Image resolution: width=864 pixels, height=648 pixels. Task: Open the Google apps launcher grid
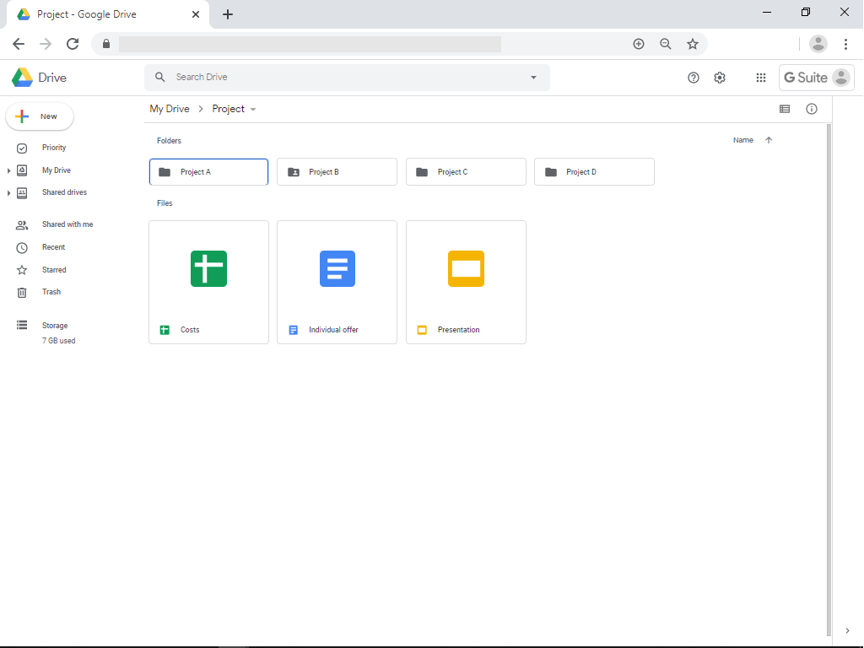(x=760, y=77)
